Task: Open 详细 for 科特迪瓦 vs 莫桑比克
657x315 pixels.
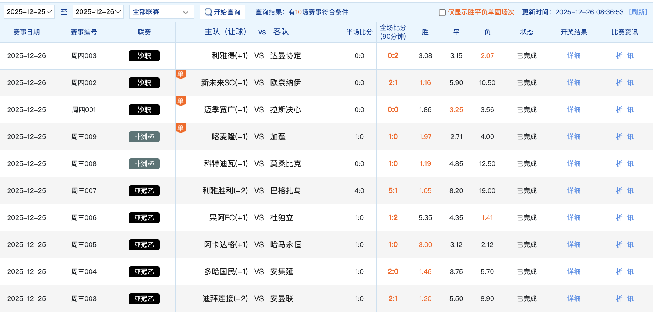Action: point(573,164)
